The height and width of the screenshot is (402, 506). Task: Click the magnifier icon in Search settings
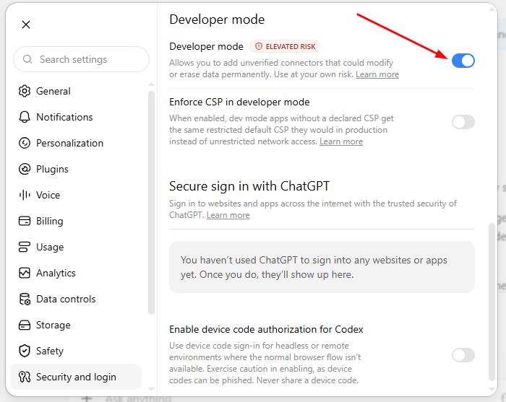click(27, 59)
